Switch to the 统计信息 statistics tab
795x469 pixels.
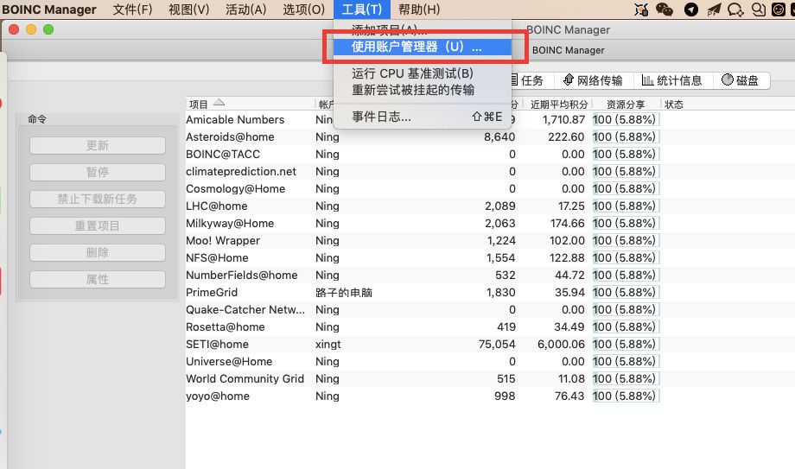pos(672,80)
